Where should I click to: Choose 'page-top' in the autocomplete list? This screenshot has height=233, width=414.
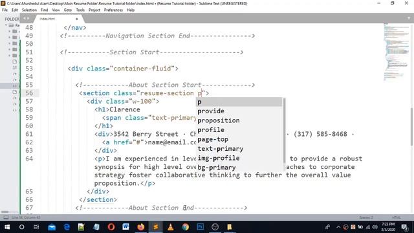pos(239,140)
